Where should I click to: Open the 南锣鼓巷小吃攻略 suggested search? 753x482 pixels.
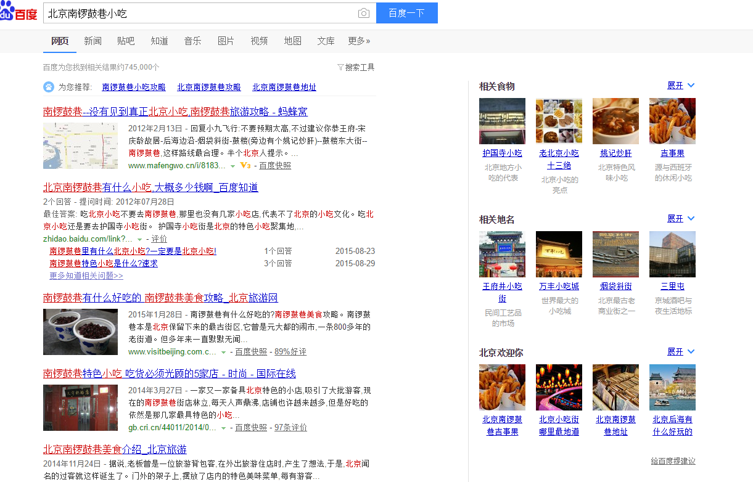click(133, 87)
